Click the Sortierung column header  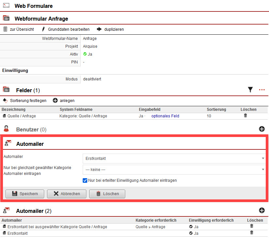coord(216,110)
